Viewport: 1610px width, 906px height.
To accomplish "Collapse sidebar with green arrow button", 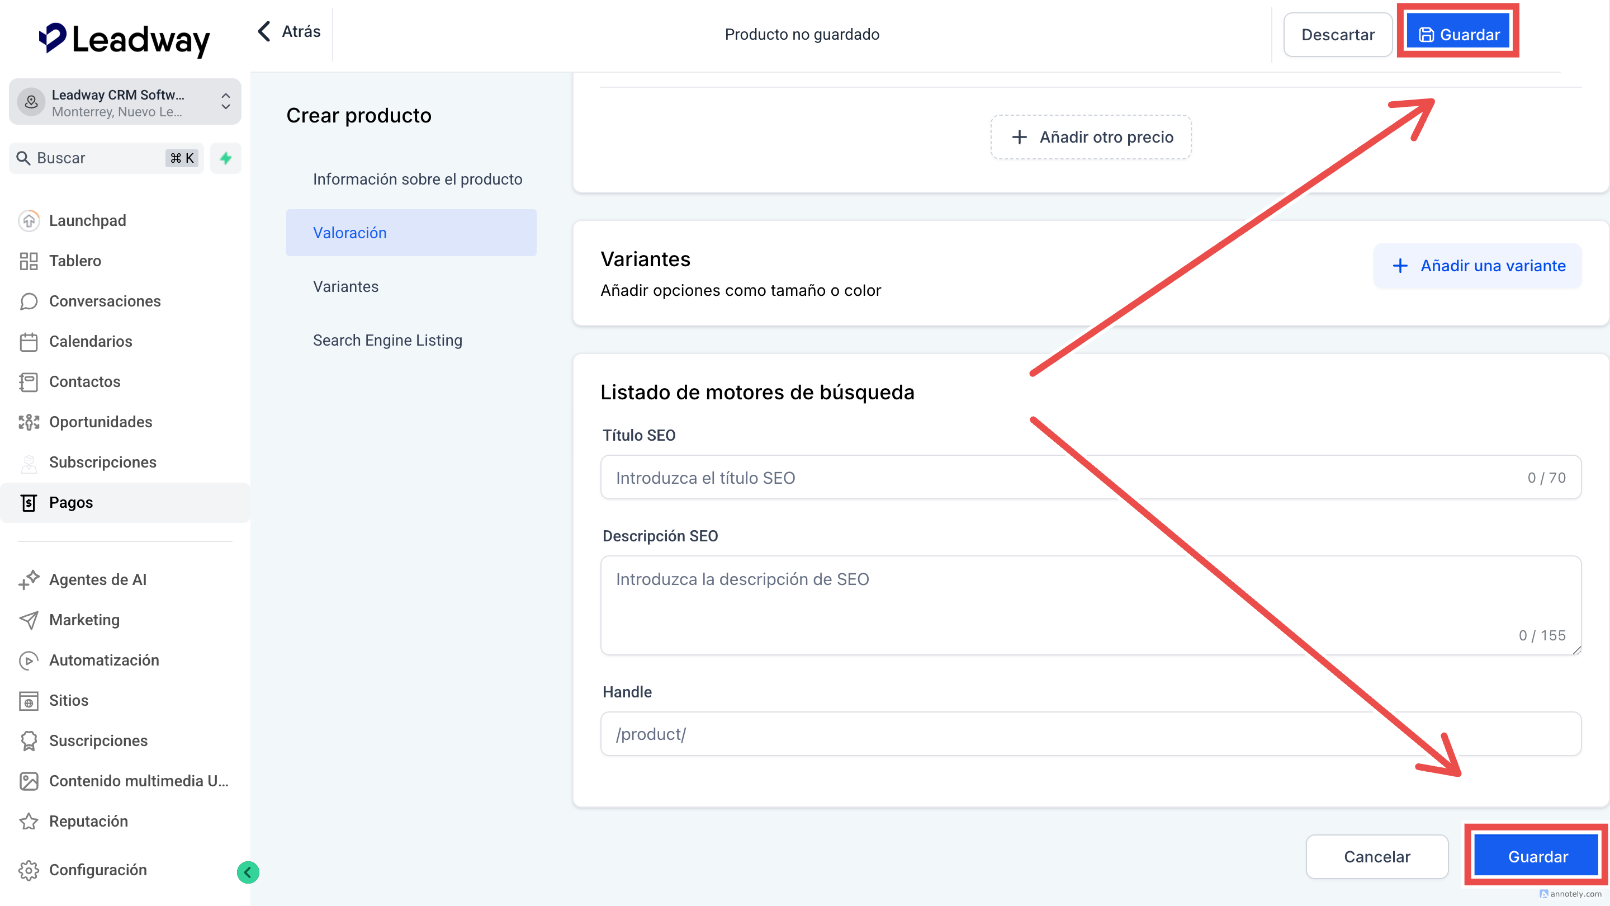I will pos(248,872).
